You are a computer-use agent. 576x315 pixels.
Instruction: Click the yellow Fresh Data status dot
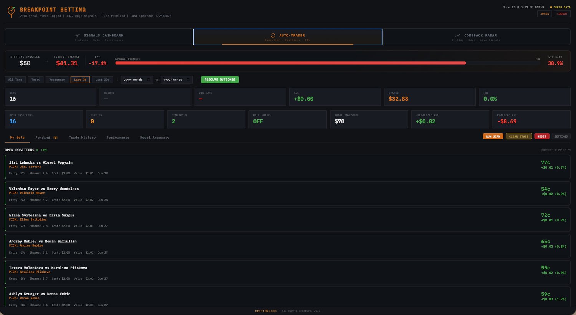(551, 7)
